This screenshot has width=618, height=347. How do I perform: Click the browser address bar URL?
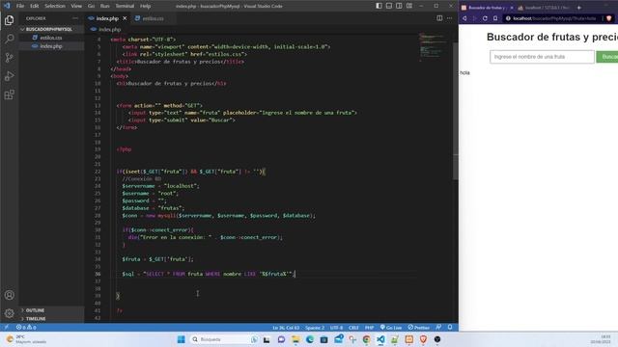click(x=554, y=18)
